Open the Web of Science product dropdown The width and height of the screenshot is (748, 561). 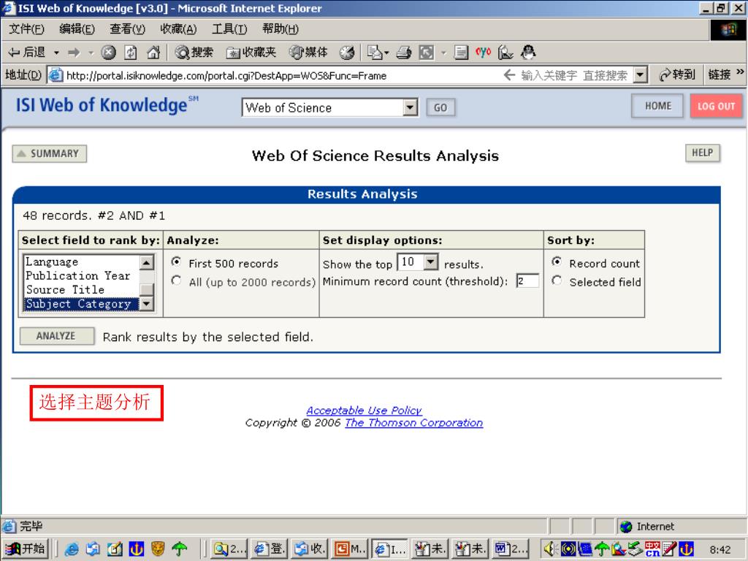pyautogui.click(x=410, y=107)
